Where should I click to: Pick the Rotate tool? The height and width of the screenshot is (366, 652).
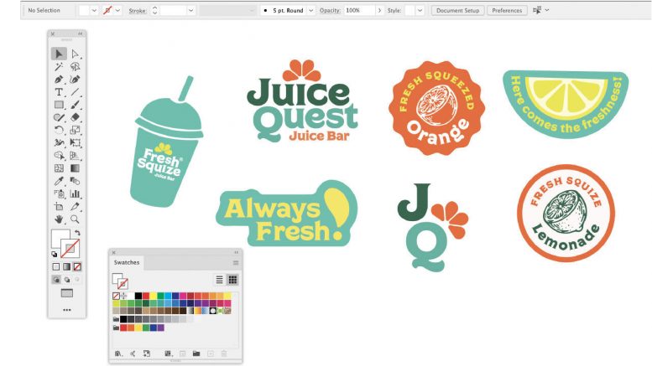tap(59, 130)
